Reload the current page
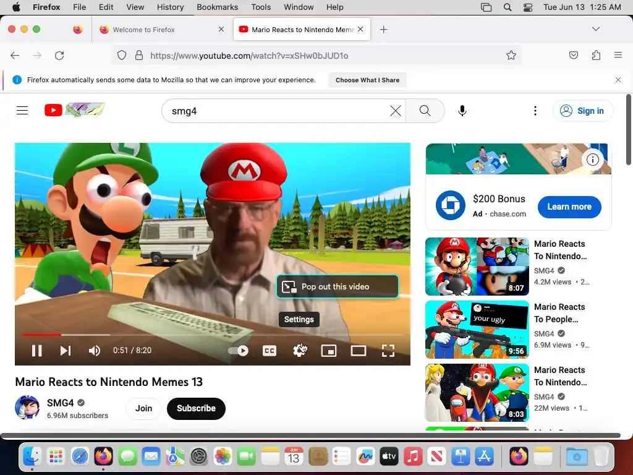The image size is (633, 475). [x=59, y=55]
